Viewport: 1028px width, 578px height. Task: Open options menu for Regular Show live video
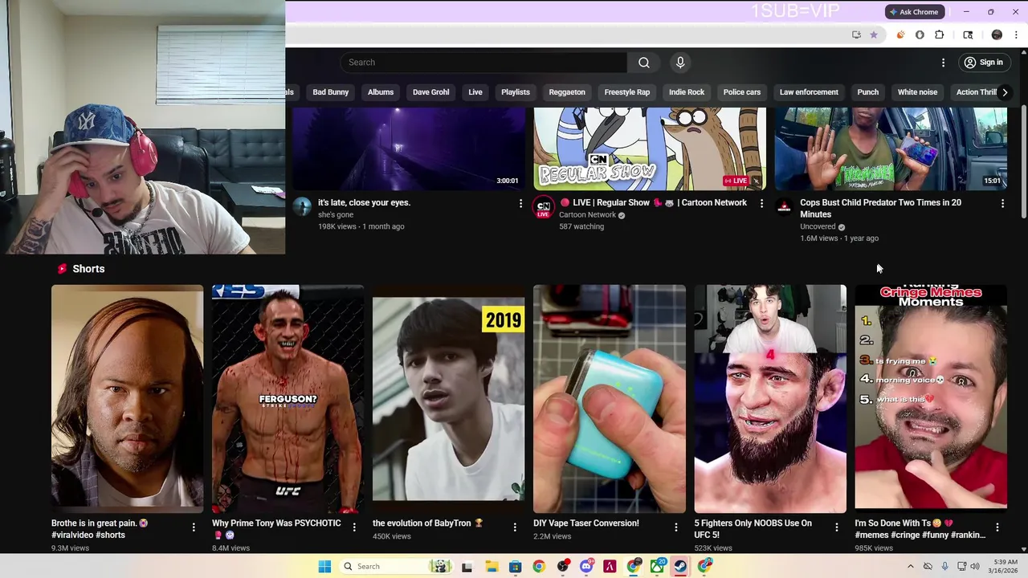761,204
